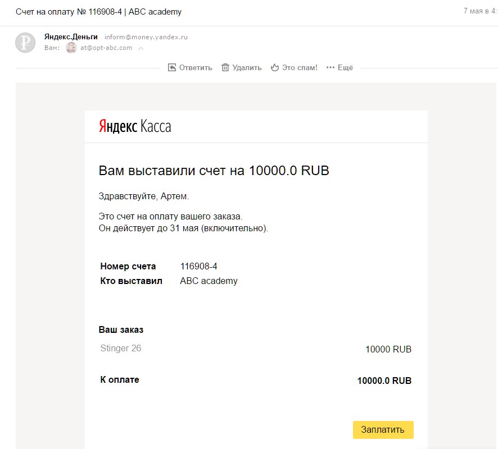Click the Ваш заказ heading
498x449 pixels.
pos(121,330)
